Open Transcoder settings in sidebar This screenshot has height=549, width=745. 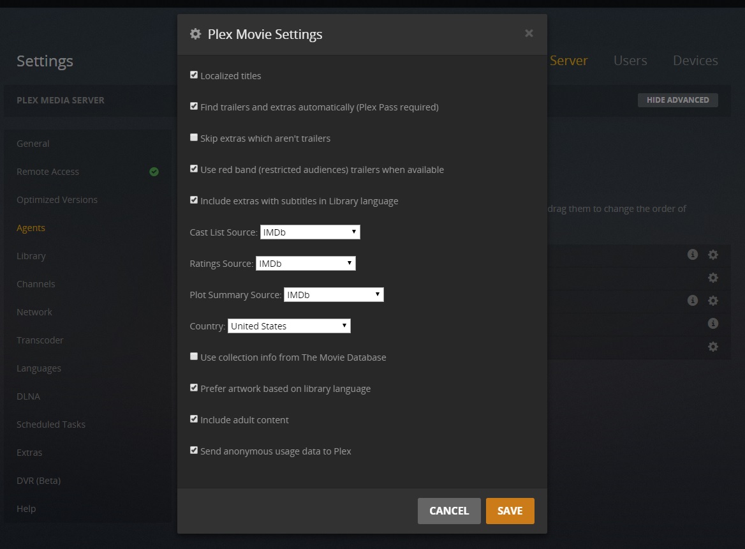pos(40,340)
